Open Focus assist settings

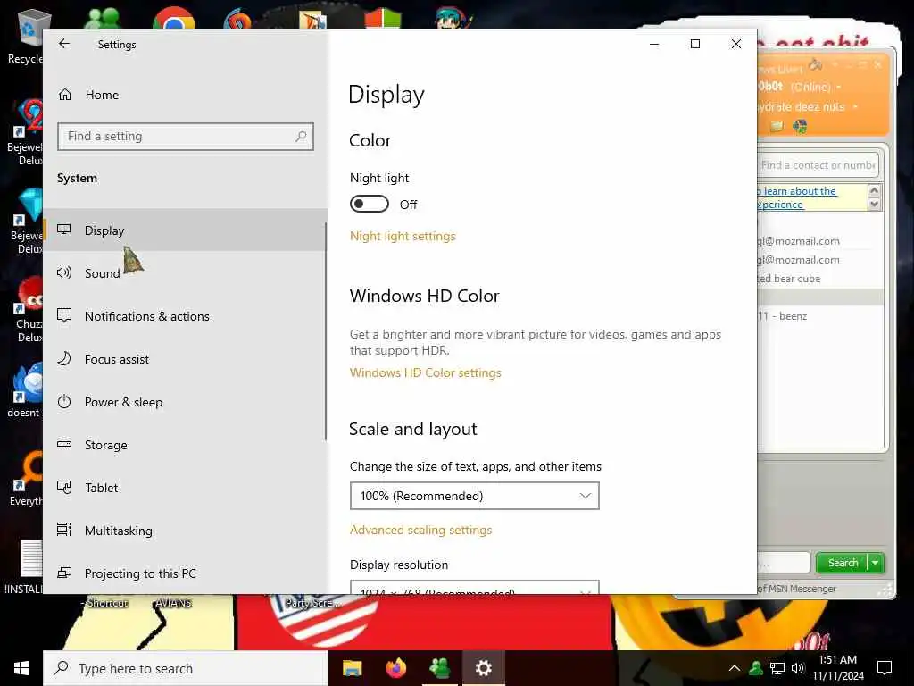[x=186, y=359]
